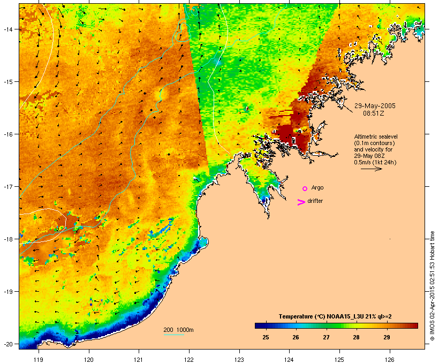Click the 'and velocity for' caption line
439x364 pixels.
(x=373, y=149)
